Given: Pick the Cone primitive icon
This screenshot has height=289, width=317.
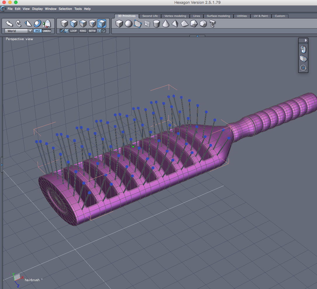Looking at the screenshot, I should tap(166, 24).
